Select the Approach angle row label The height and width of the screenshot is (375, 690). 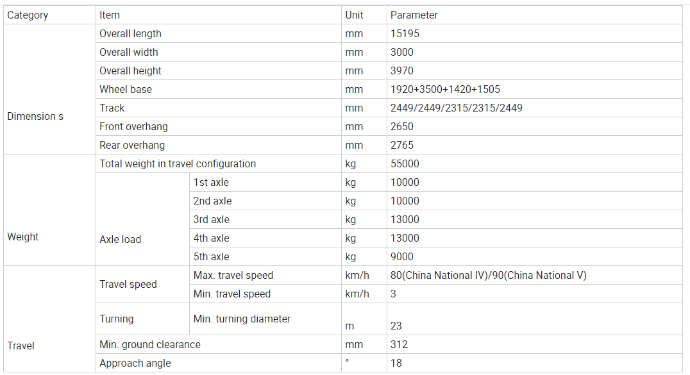[x=135, y=363]
